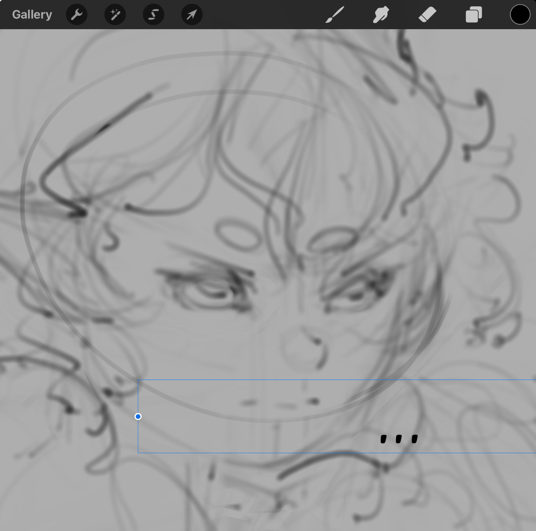The image size is (536, 531).
Task: Return to the Gallery
Action: tap(32, 15)
